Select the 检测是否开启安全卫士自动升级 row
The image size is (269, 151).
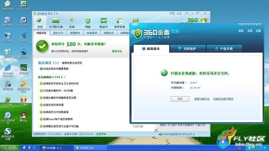click(x=59, y=83)
